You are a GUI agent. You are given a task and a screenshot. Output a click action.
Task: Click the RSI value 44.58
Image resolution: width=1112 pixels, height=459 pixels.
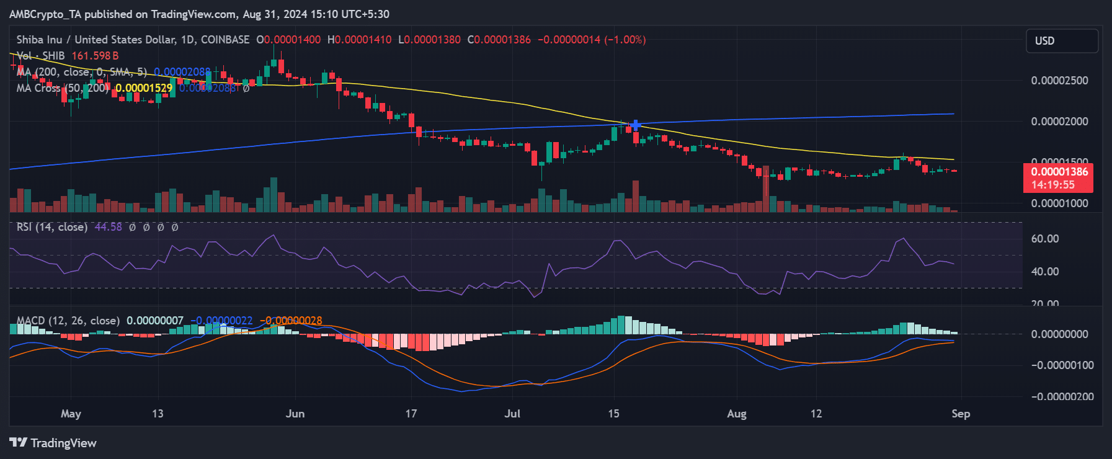108,227
